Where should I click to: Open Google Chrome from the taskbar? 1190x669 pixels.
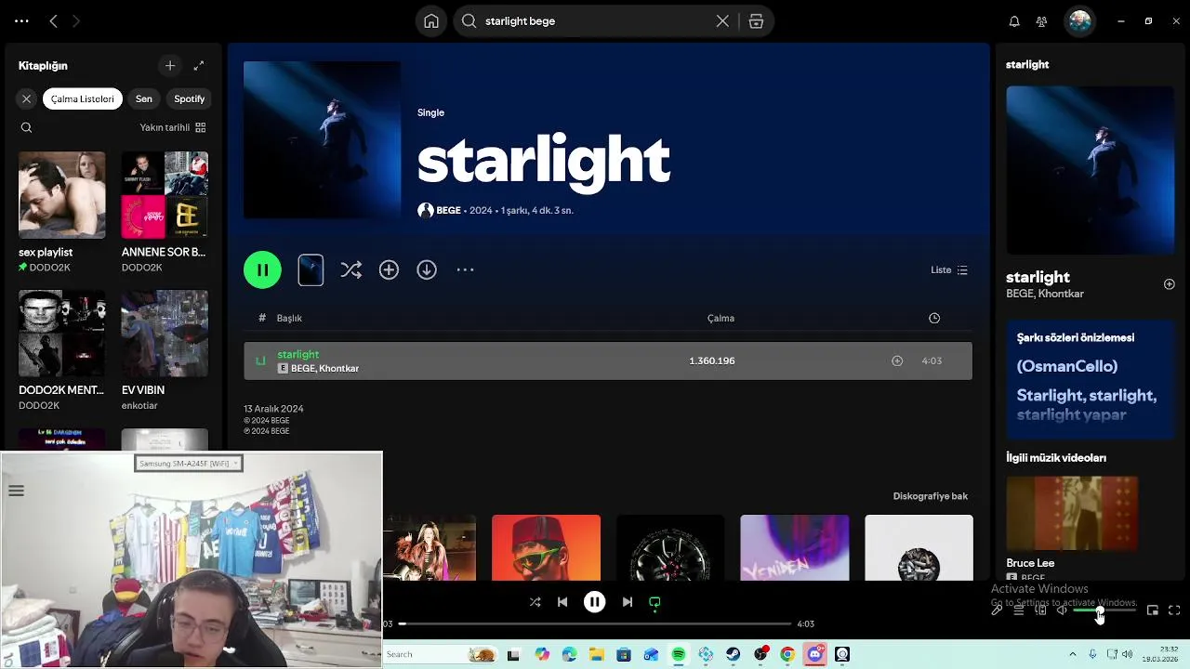tap(787, 654)
